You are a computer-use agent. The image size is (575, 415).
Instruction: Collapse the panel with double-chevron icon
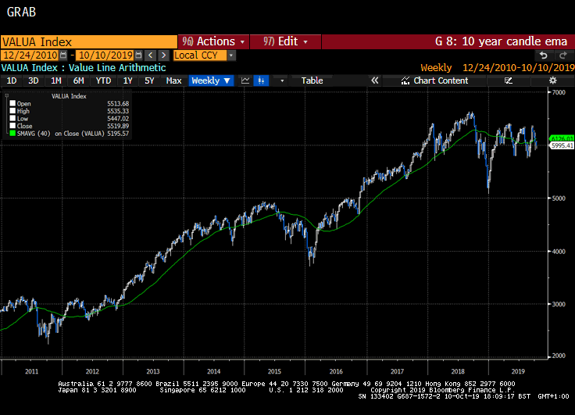click(x=374, y=80)
